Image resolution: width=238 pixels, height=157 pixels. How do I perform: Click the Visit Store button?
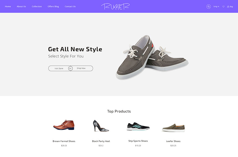coord(59,68)
